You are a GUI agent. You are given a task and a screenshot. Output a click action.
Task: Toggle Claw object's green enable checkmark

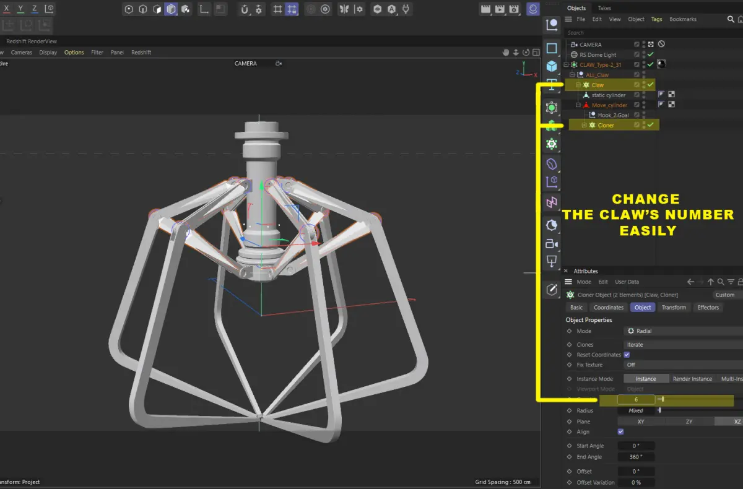[650, 85]
